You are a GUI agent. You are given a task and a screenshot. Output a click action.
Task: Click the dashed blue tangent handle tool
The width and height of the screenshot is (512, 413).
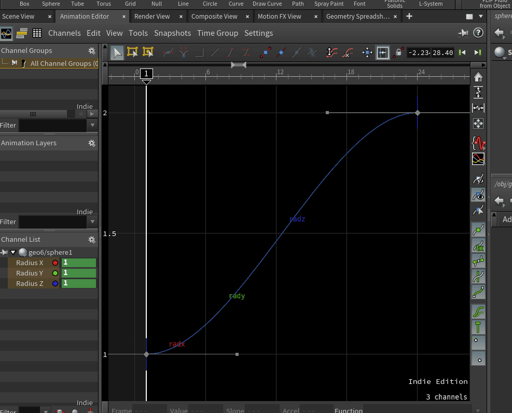pyautogui.click(x=281, y=52)
